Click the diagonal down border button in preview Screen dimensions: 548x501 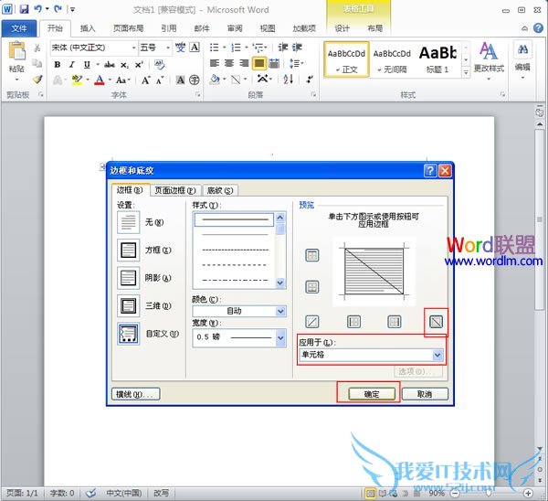pos(436,322)
